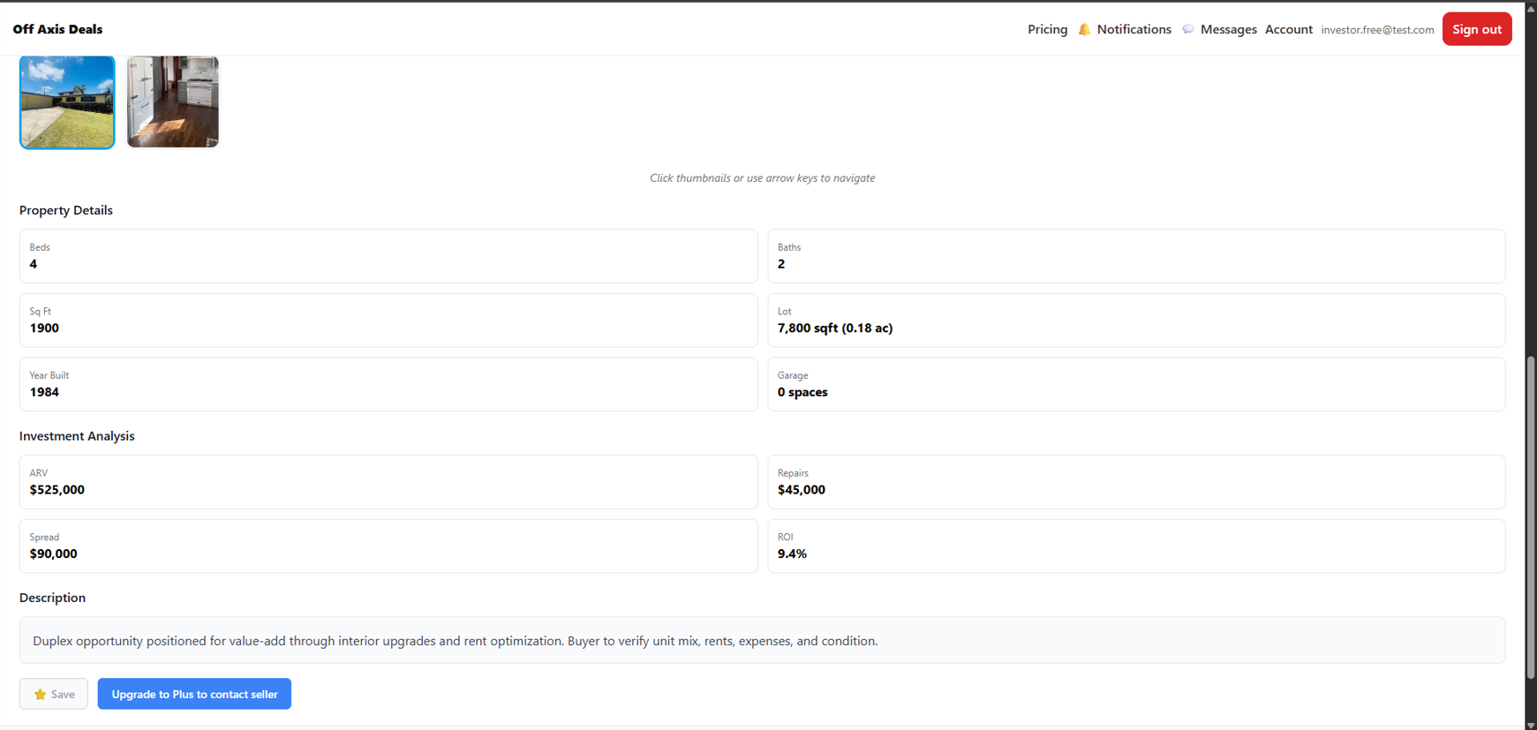Image resolution: width=1537 pixels, height=730 pixels.
Task: Click the scrollbar down arrow
Action: (1531, 725)
